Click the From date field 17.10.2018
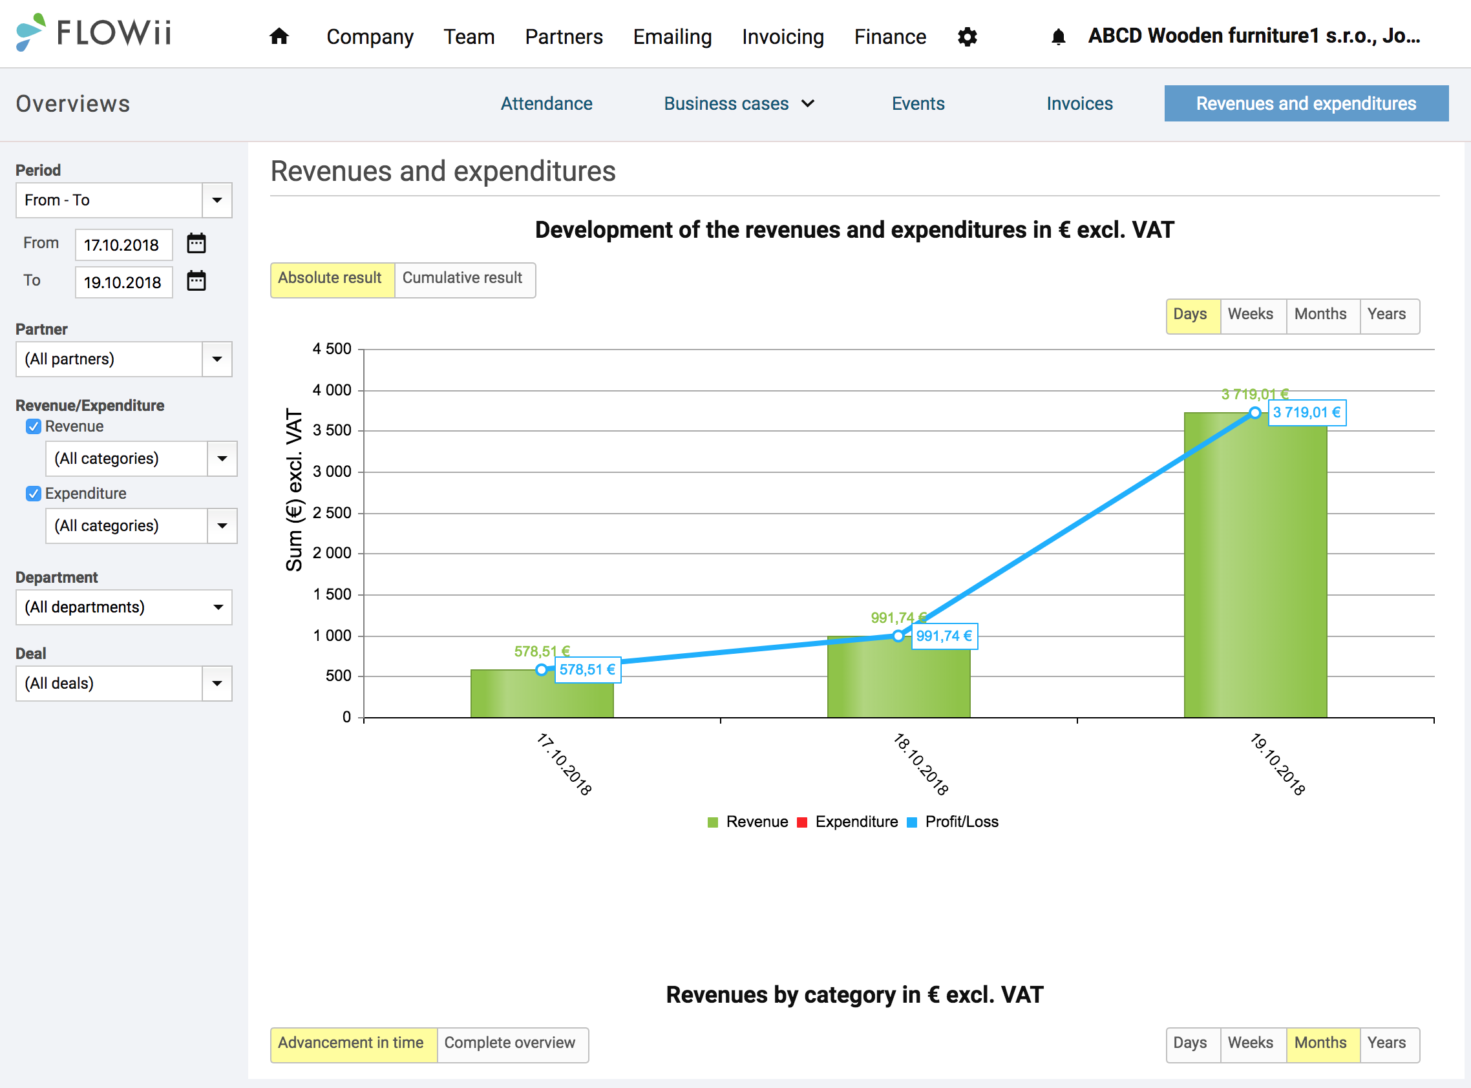The width and height of the screenshot is (1471, 1088). [x=124, y=245]
